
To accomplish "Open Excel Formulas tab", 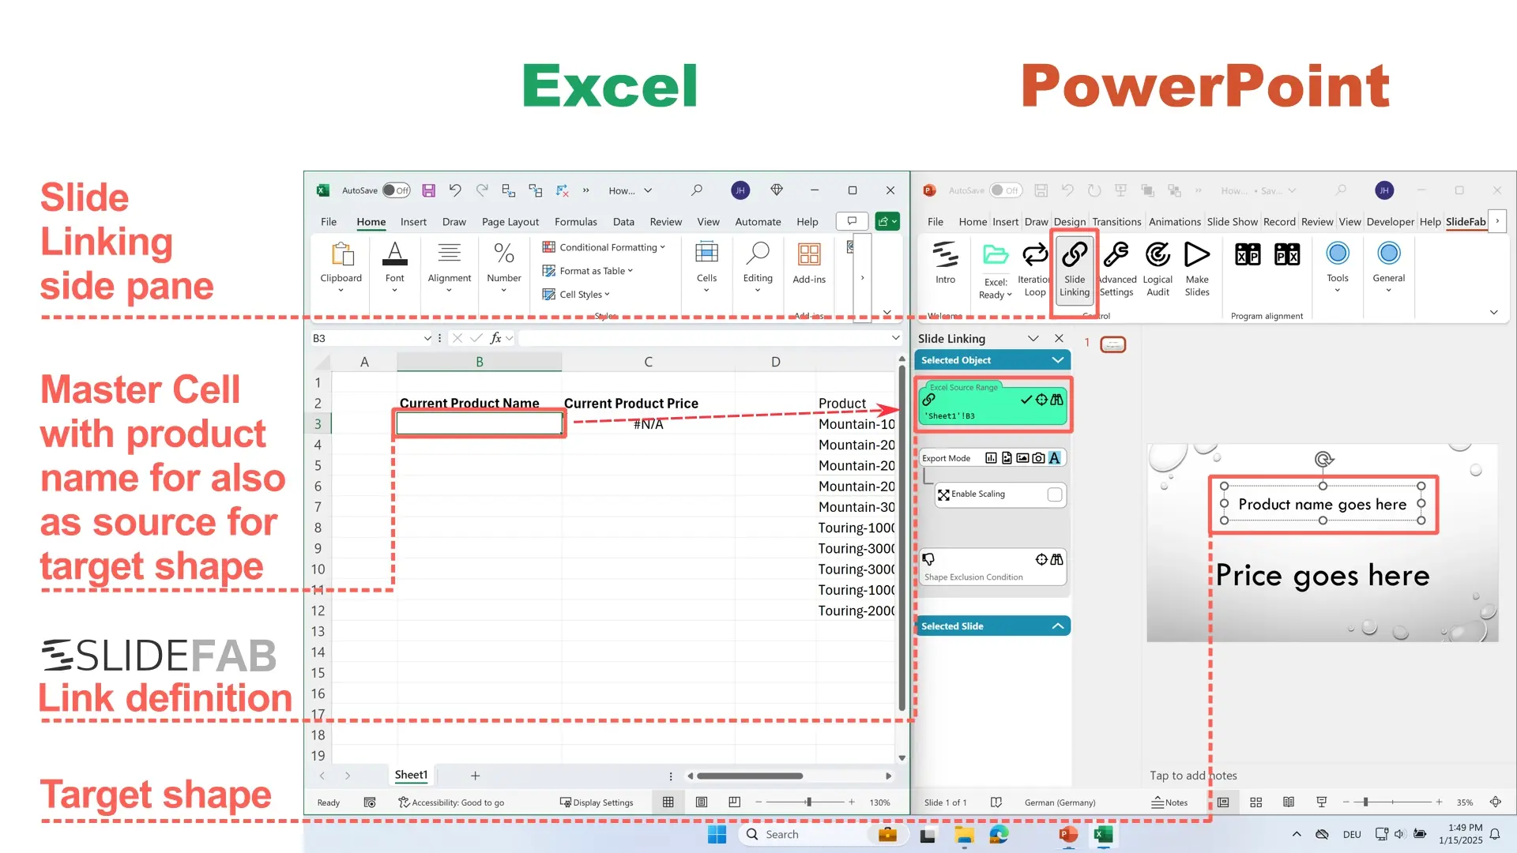I will 575,222.
